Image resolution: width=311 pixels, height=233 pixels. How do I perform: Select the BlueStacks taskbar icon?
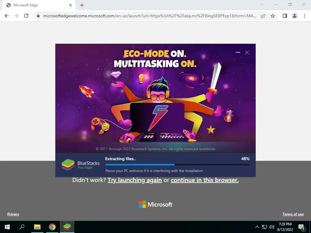(x=67, y=227)
